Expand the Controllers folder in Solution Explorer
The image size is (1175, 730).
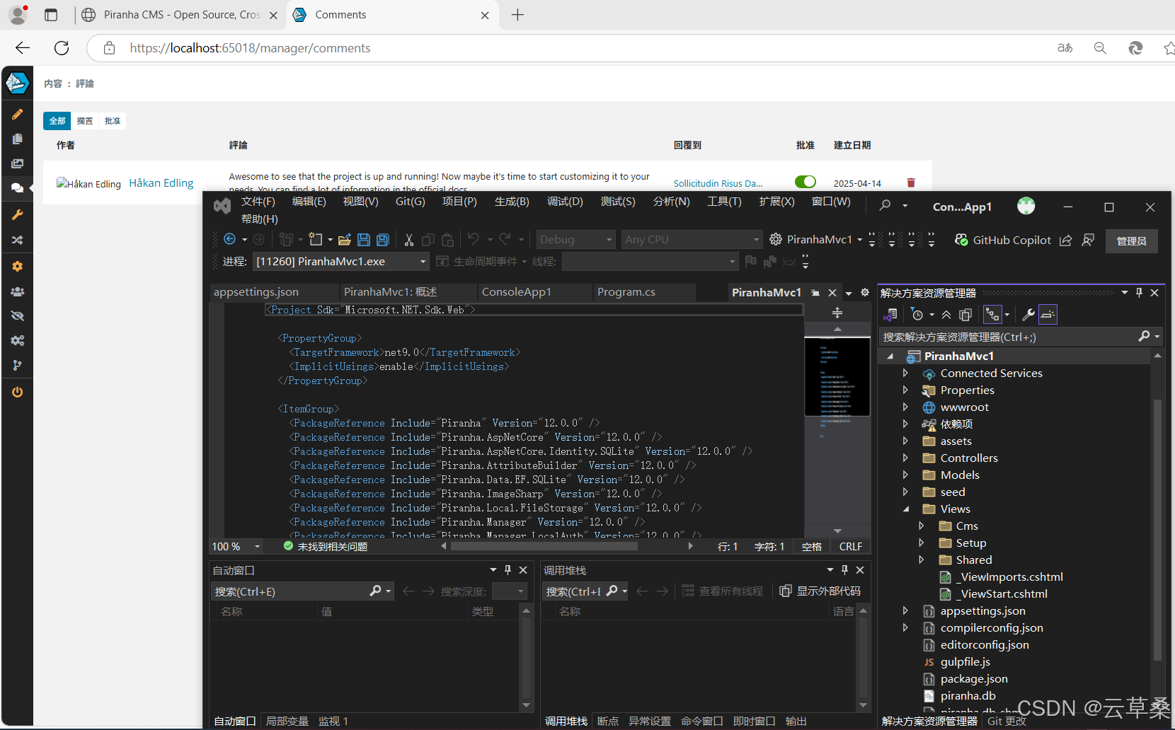coord(905,458)
